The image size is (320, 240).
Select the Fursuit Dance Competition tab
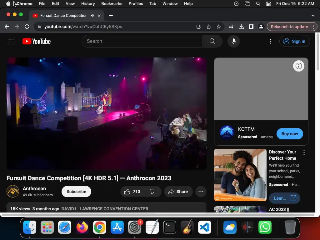tap(63, 16)
